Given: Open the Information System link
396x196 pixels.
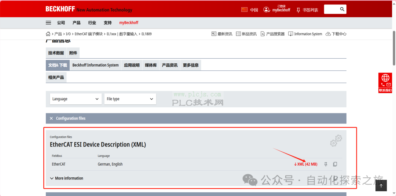Looking at the screenshot, I should click(x=305, y=34).
